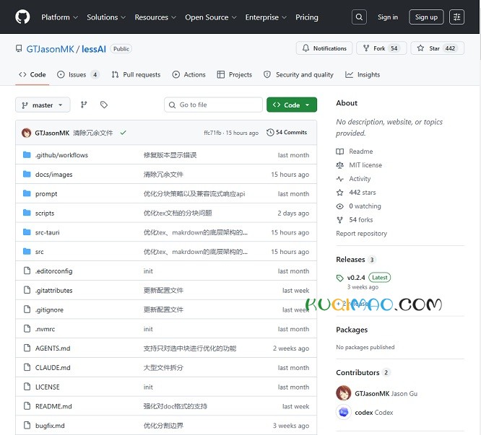The image size is (481, 435).
Task: Click the GitHub logo icon
Action: point(22,17)
